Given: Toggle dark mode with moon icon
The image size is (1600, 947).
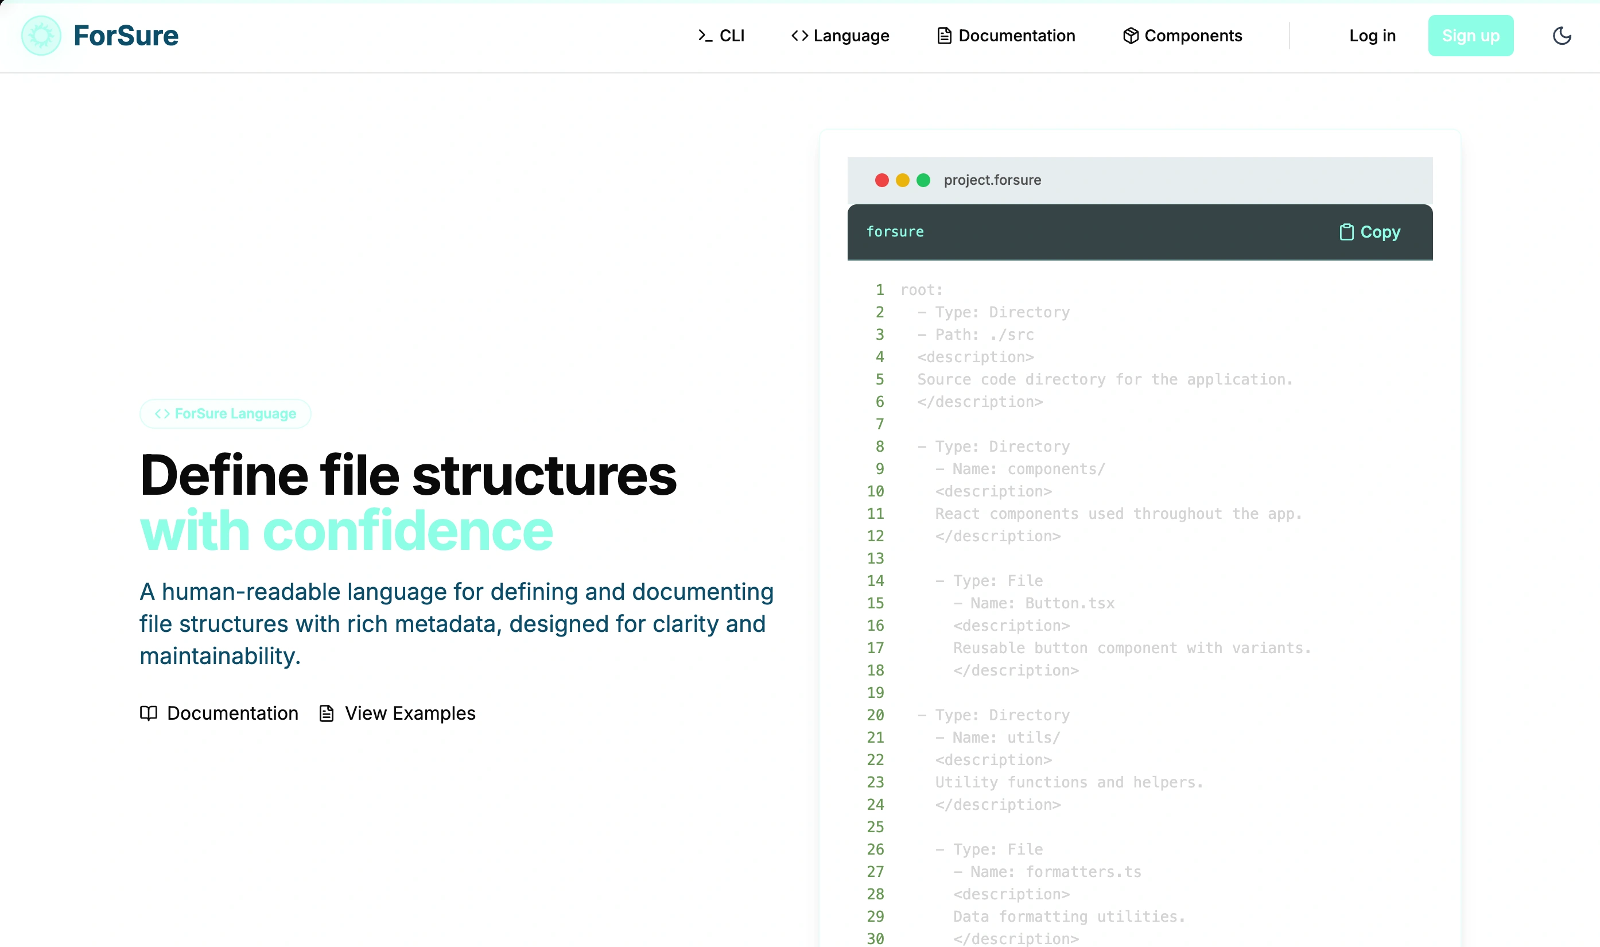Looking at the screenshot, I should point(1561,36).
